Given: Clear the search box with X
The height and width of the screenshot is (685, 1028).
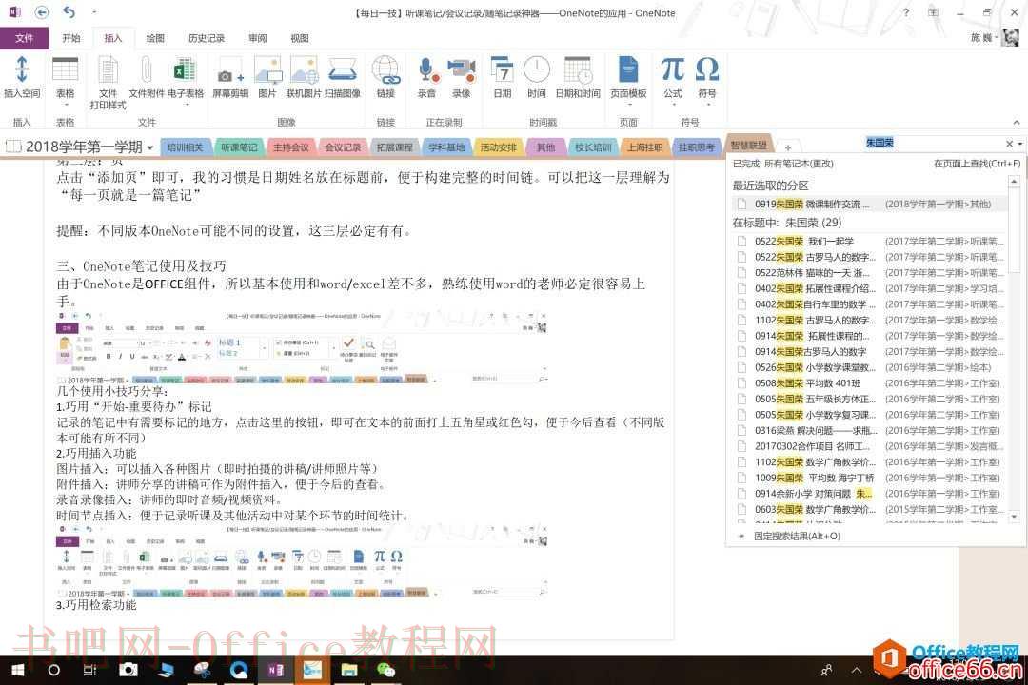Looking at the screenshot, I should point(1009,144).
